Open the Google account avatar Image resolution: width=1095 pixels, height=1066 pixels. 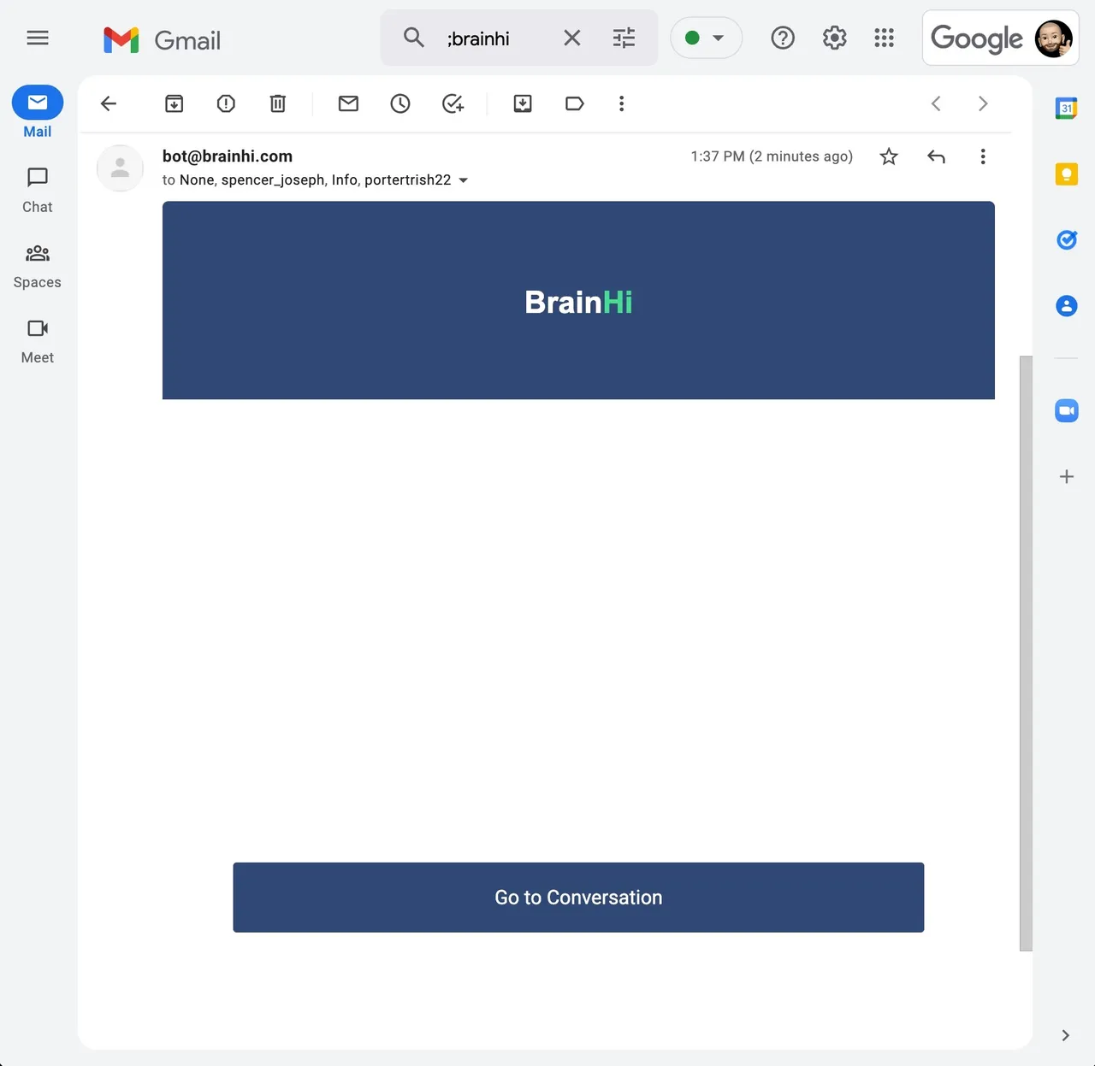(1053, 38)
